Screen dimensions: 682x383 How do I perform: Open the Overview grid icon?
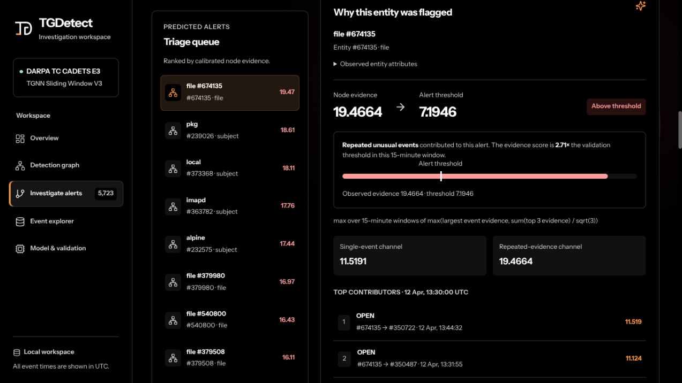click(x=20, y=139)
